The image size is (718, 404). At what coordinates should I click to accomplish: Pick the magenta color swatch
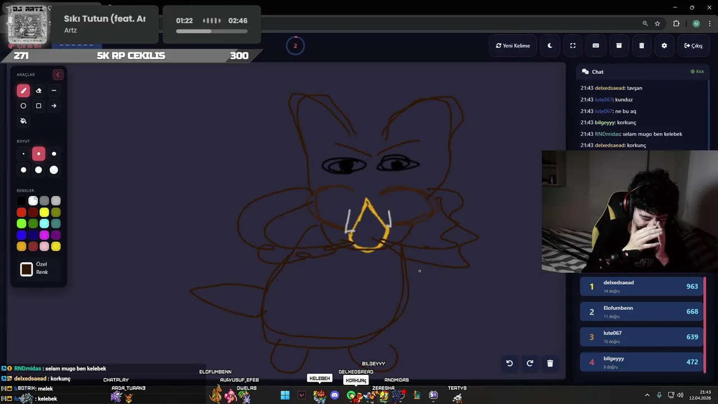pyautogui.click(x=44, y=235)
